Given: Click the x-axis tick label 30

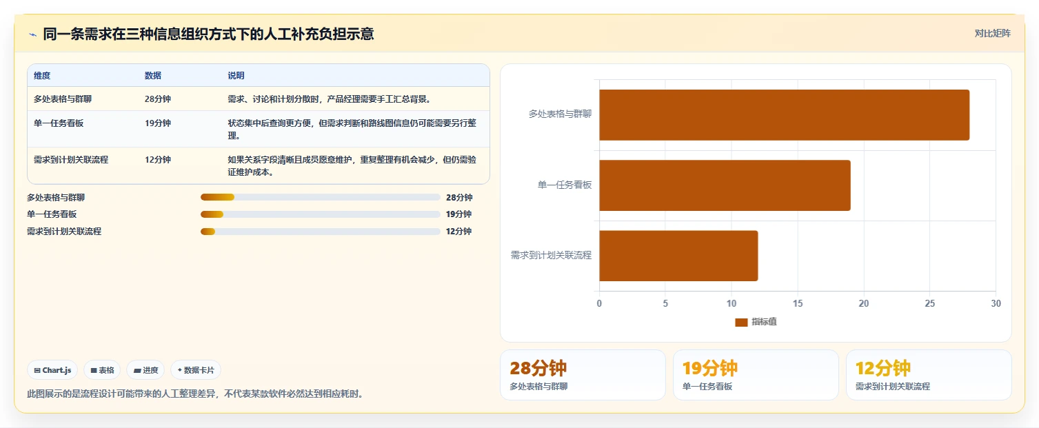Looking at the screenshot, I should point(996,304).
